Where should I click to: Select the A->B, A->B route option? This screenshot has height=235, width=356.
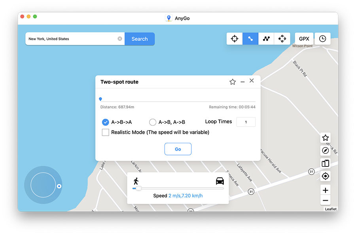click(153, 122)
